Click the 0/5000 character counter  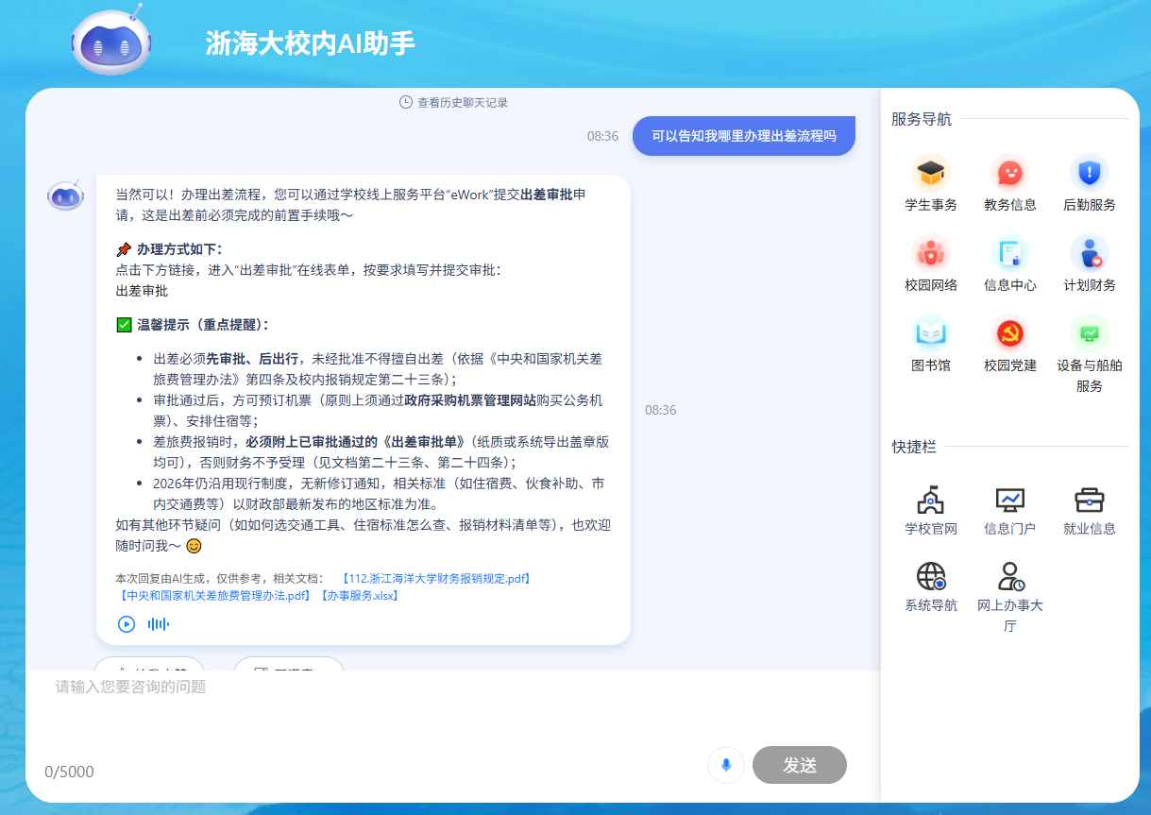click(x=70, y=772)
